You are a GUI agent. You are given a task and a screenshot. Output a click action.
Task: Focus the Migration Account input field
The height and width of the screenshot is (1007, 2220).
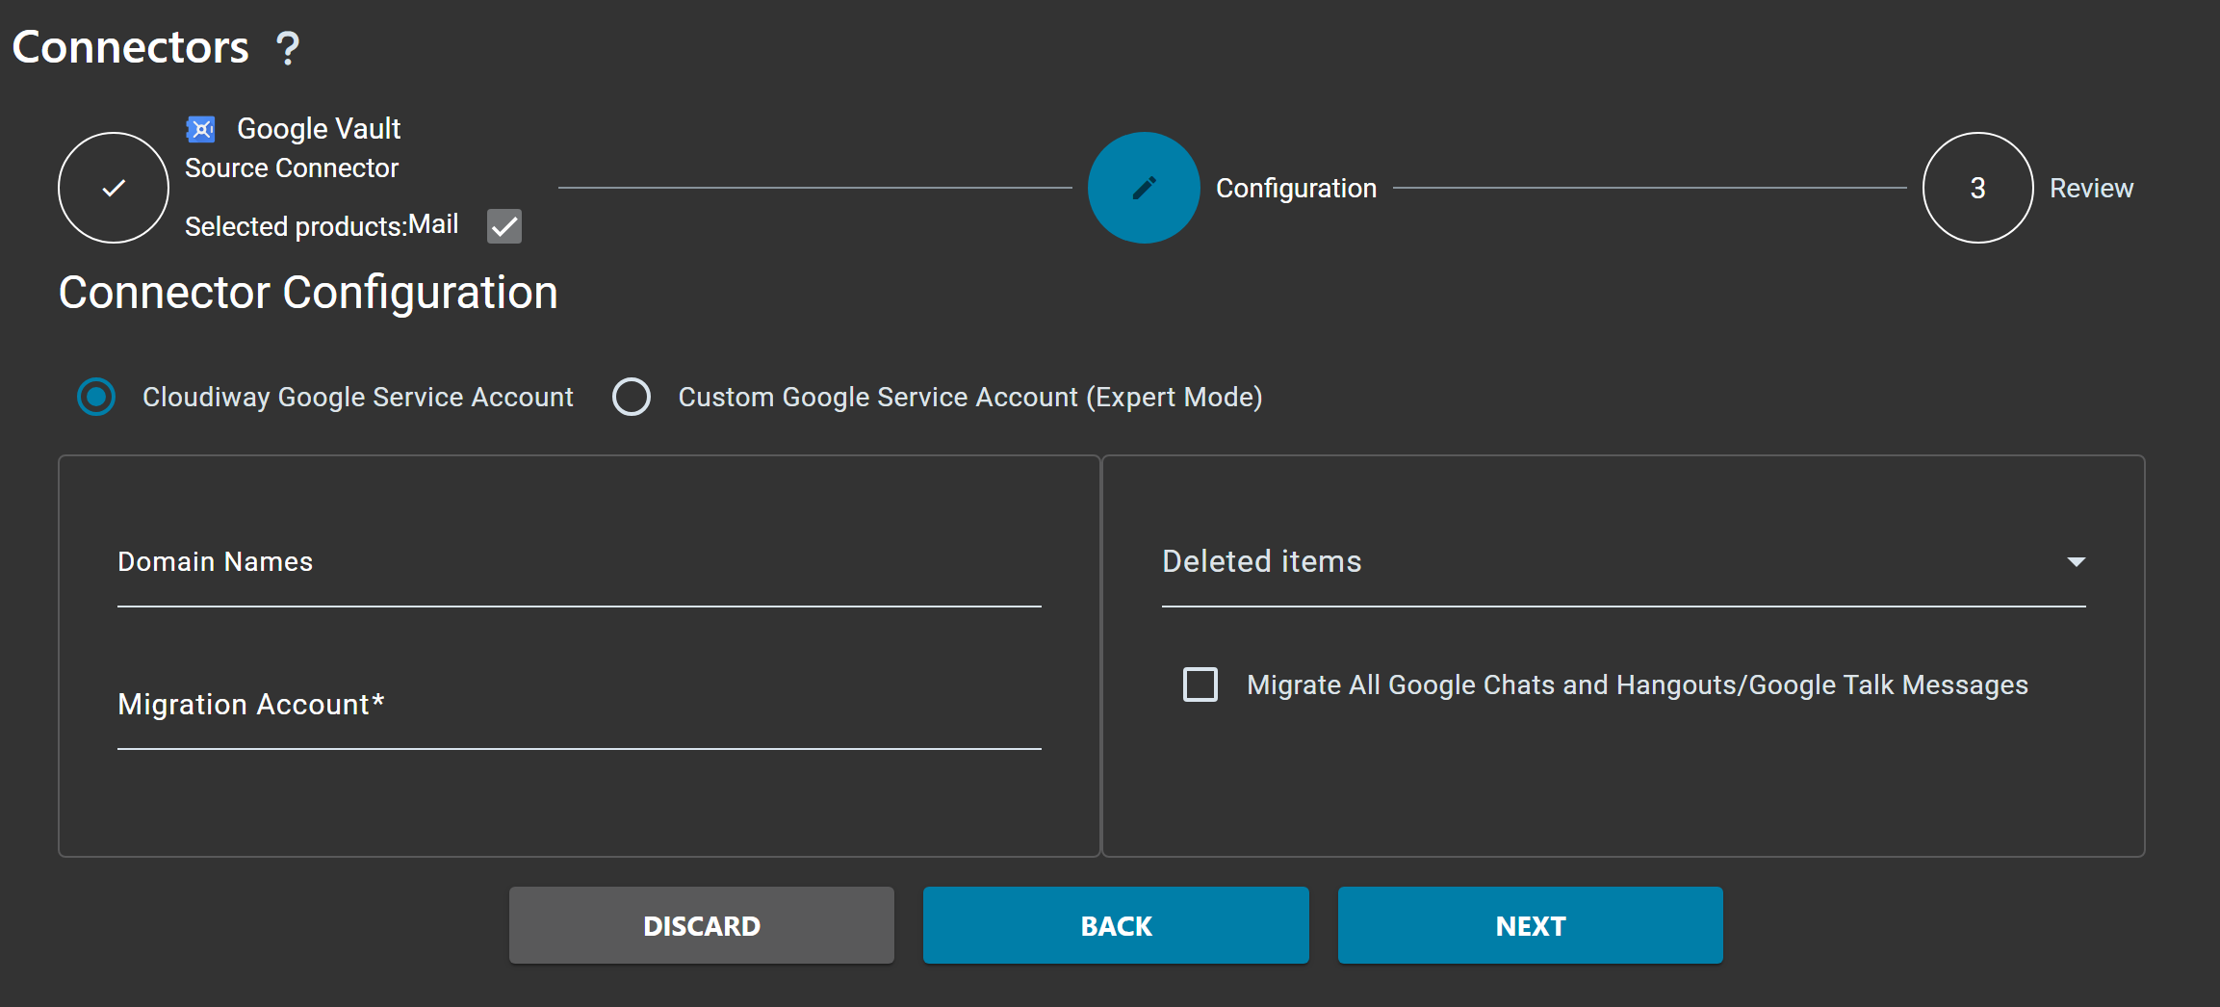click(x=580, y=705)
